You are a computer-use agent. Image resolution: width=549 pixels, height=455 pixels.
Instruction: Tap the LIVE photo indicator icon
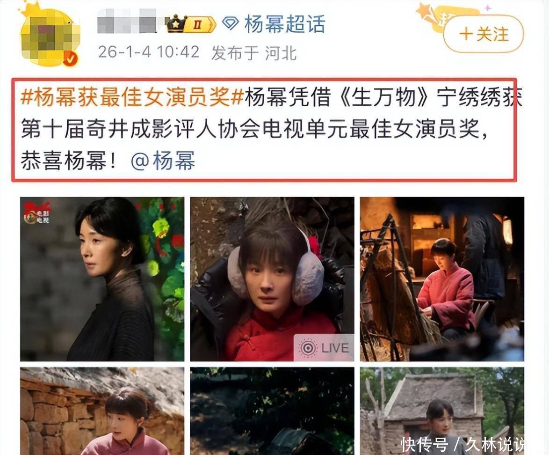click(x=308, y=348)
